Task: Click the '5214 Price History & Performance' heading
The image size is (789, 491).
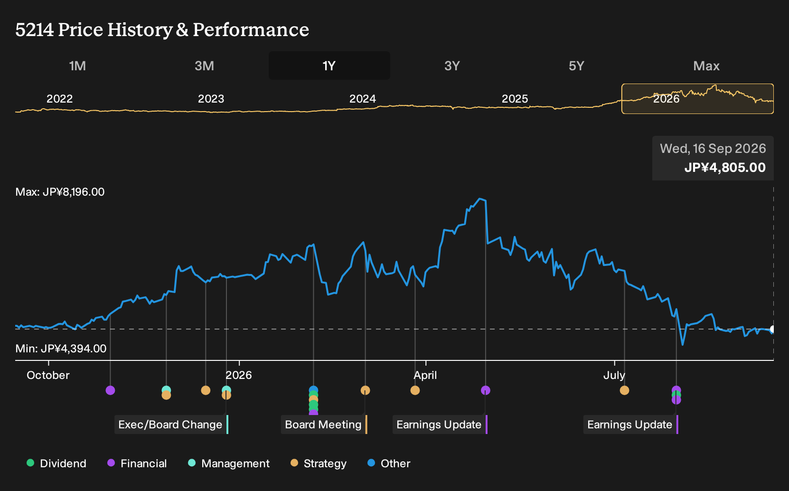Action: [162, 29]
